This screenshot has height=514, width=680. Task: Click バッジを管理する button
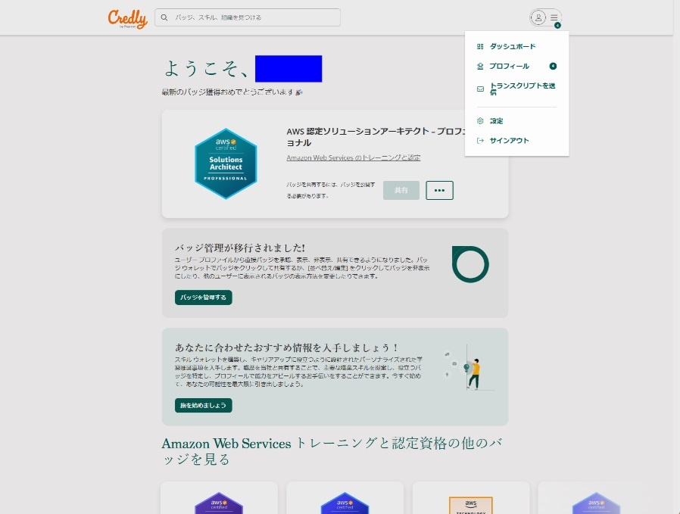tap(204, 297)
